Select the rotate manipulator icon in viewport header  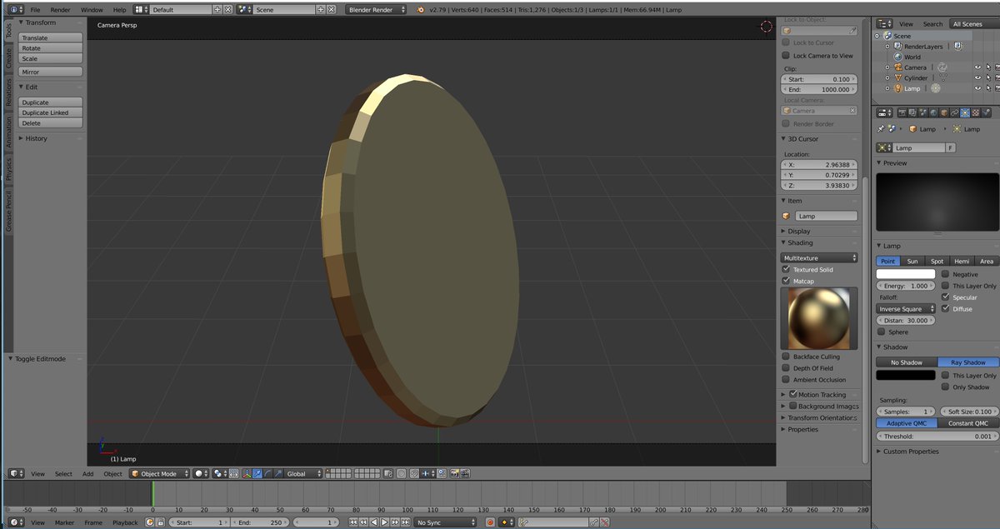(267, 473)
